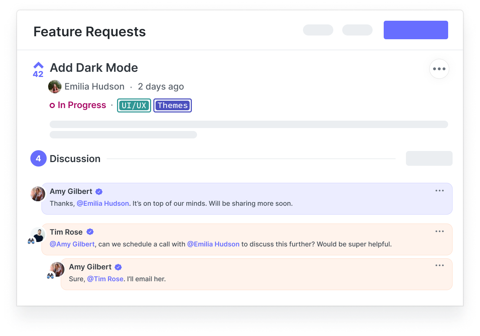480x336 pixels.
Task: Open options for Amy Gilbert's Thanks comment
Action: [440, 191]
